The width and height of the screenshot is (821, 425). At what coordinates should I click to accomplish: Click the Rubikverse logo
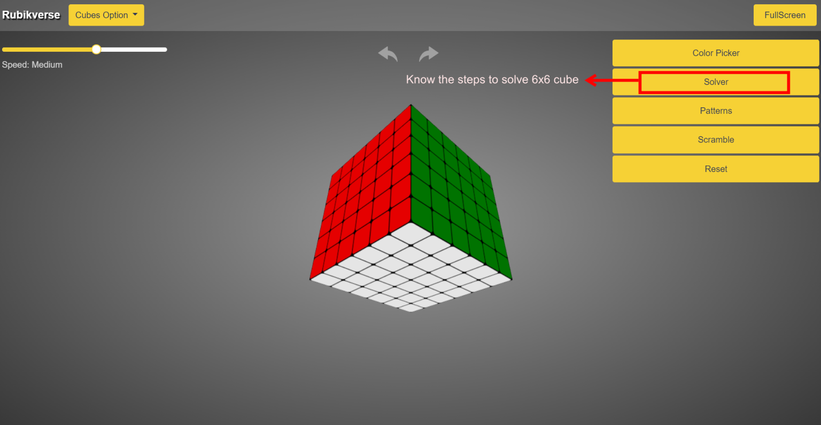point(31,15)
